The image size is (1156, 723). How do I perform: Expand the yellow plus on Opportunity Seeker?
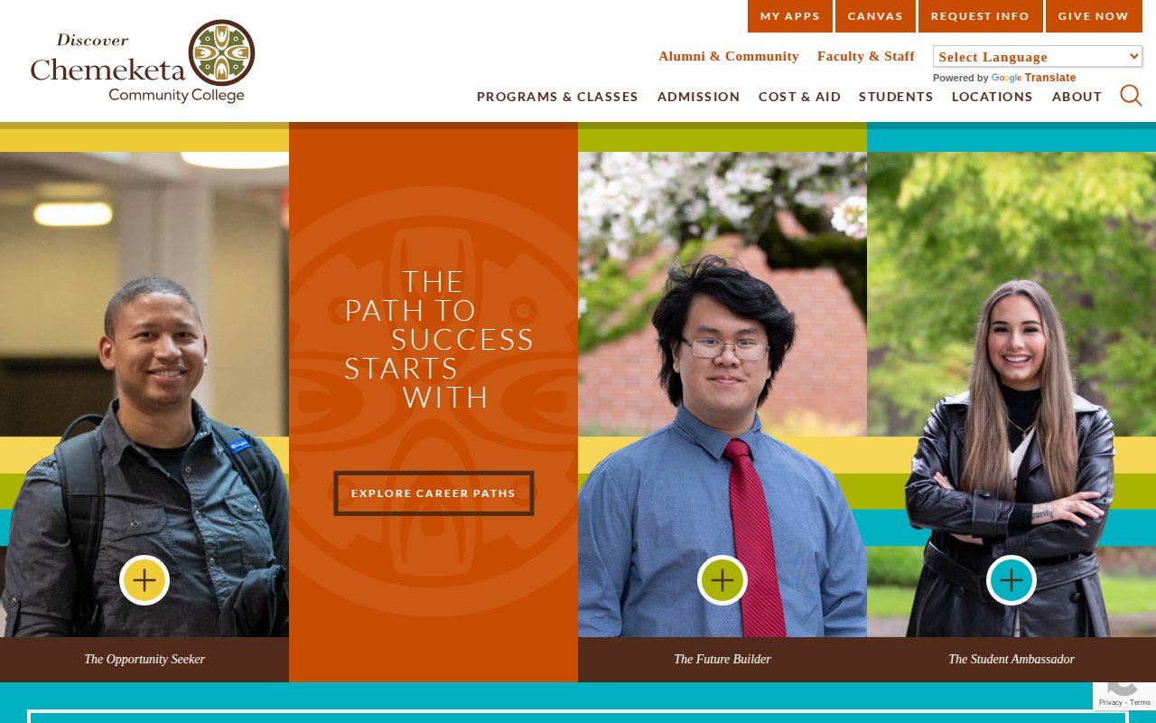pos(144,580)
